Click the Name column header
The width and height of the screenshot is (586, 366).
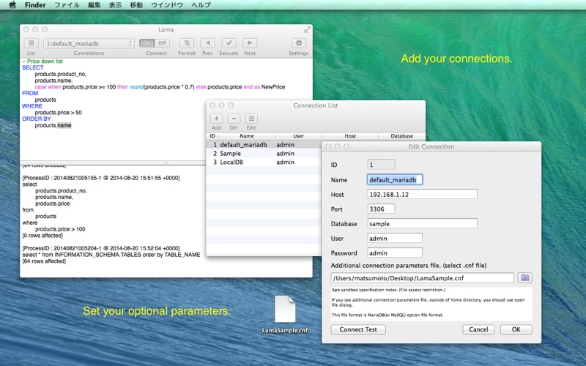click(247, 136)
